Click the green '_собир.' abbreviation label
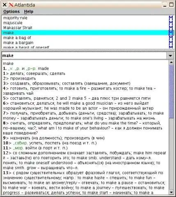This screenshot has height=197, width=176. point(21,143)
